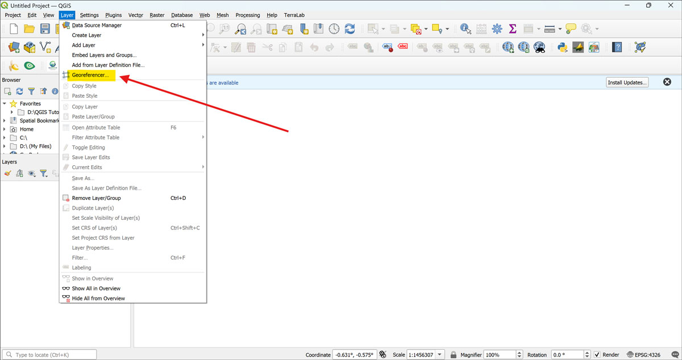682x360 pixels.
Task: Open the Temporal Controller clock icon
Action: [x=334, y=28]
